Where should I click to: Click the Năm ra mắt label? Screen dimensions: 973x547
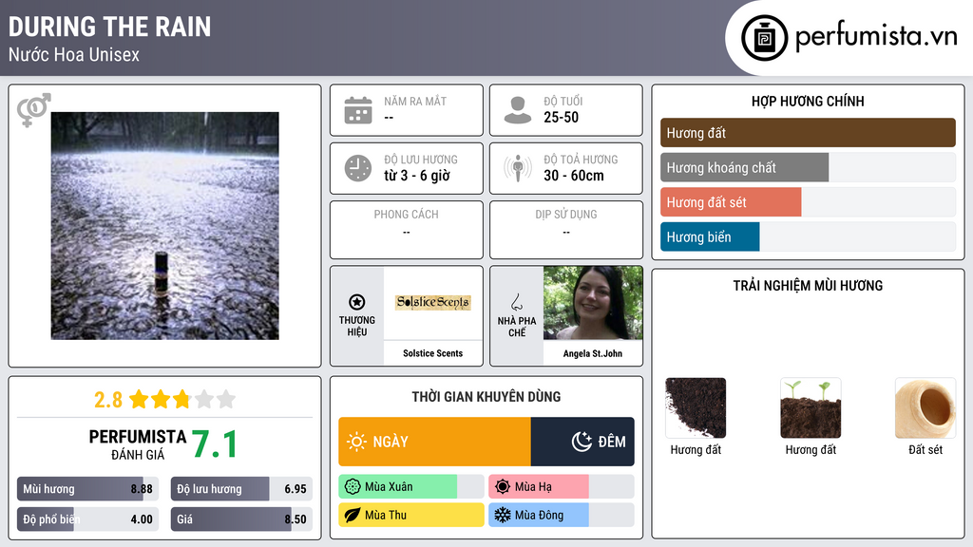tap(415, 101)
